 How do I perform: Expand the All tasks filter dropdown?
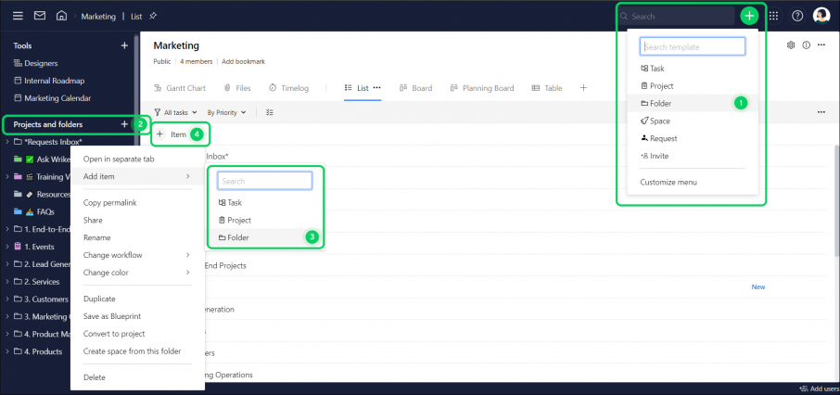176,112
